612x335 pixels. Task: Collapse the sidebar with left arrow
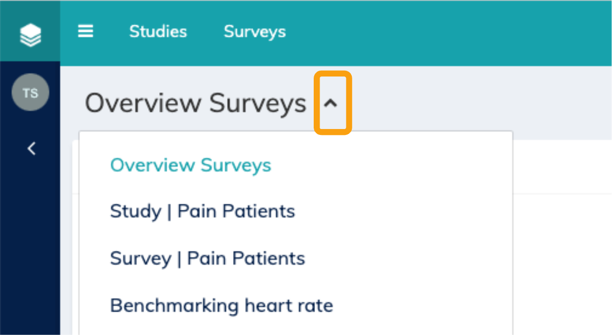[x=31, y=148]
